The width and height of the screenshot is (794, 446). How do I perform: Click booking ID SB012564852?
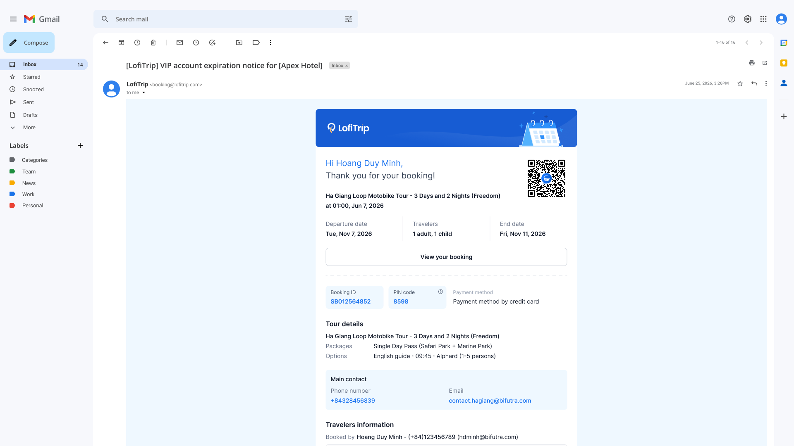click(x=350, y=301)
